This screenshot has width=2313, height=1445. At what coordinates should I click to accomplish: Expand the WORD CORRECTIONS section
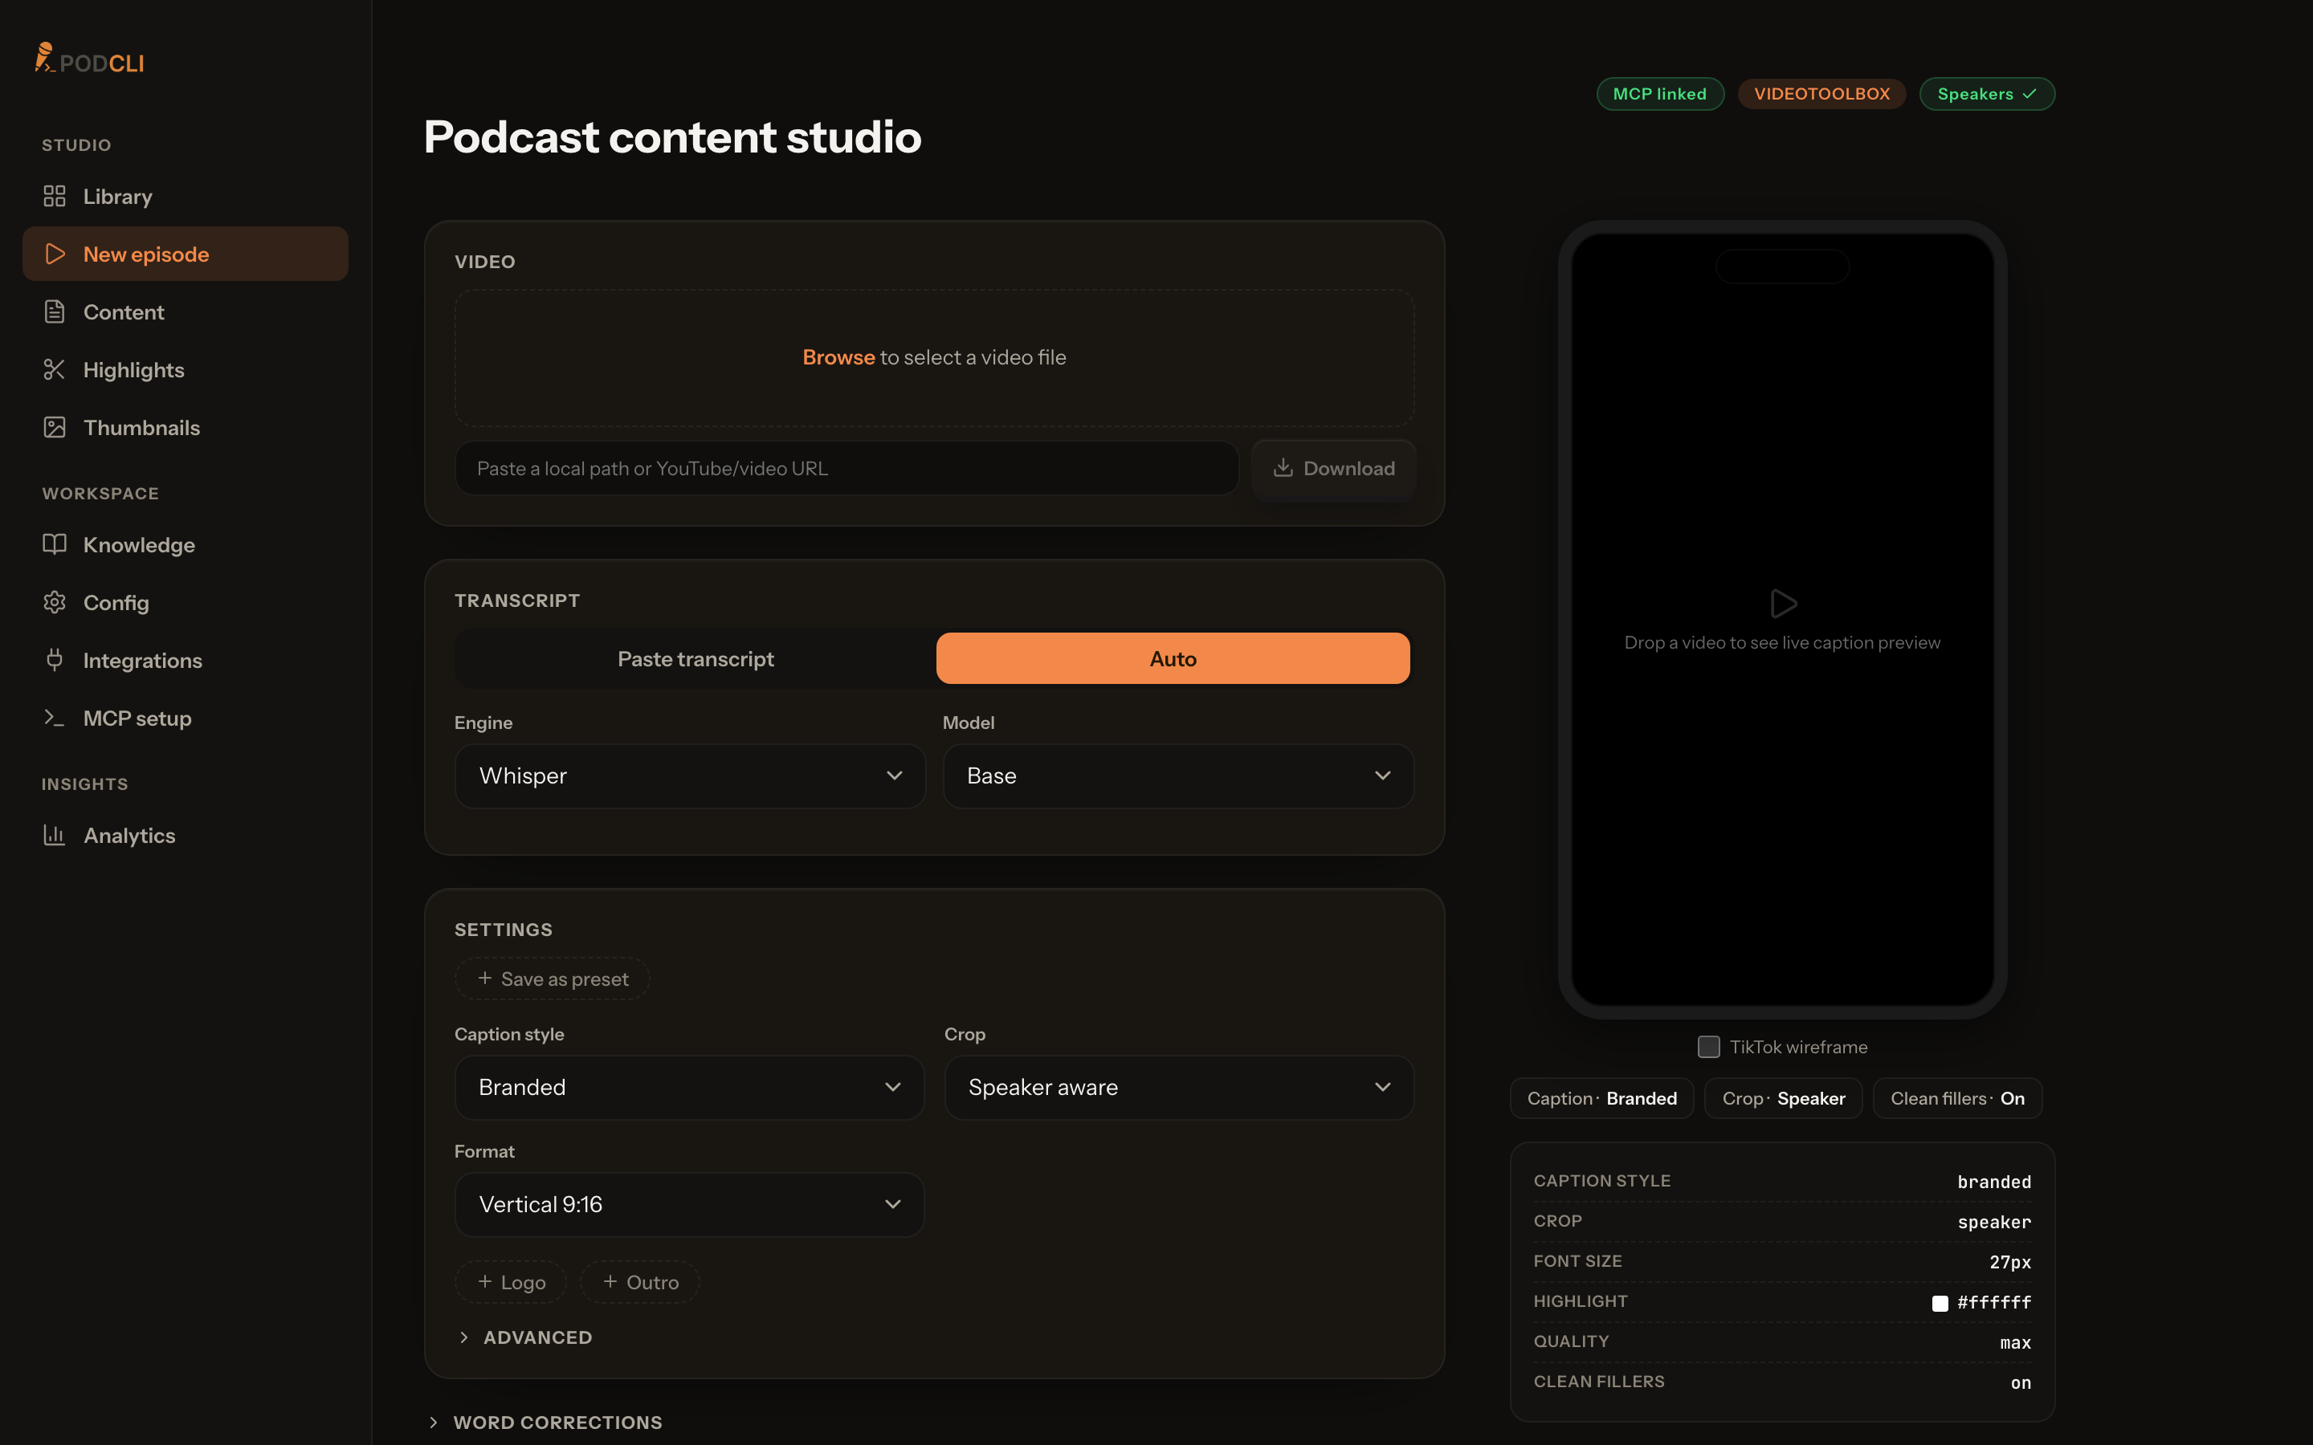545,1422
